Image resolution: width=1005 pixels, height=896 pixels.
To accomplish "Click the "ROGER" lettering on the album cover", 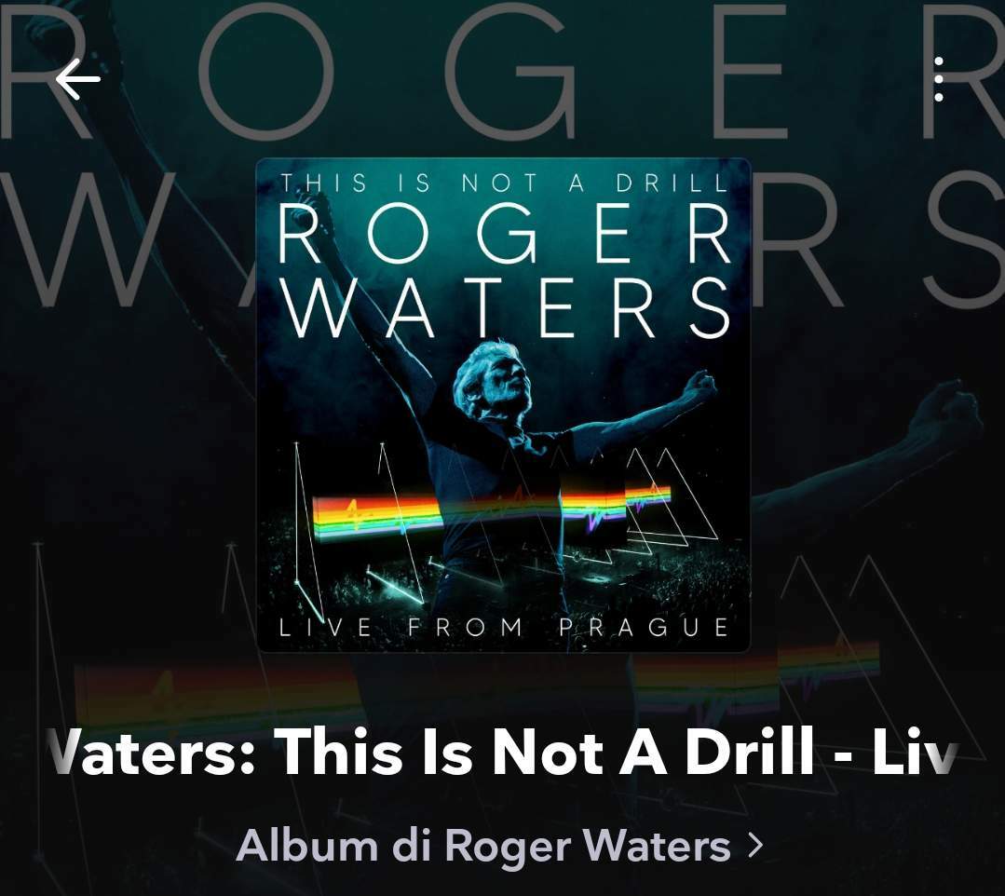I will [505, 233].
